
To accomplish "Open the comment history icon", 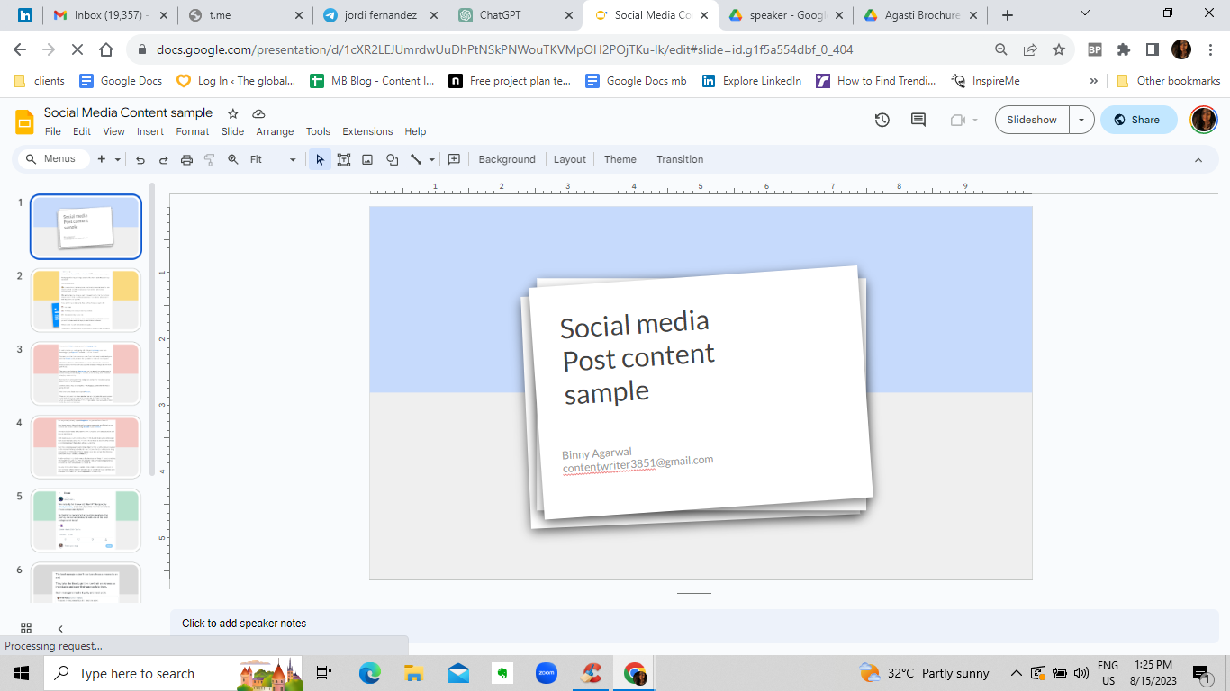I will click(918, 120).
